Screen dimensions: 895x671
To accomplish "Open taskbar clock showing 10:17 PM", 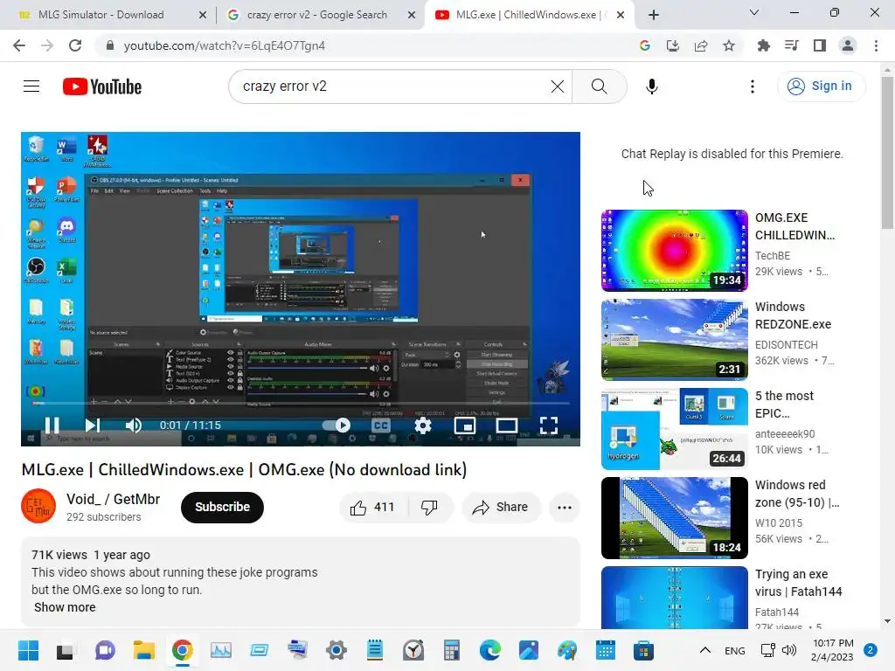I will click(833, 650).
